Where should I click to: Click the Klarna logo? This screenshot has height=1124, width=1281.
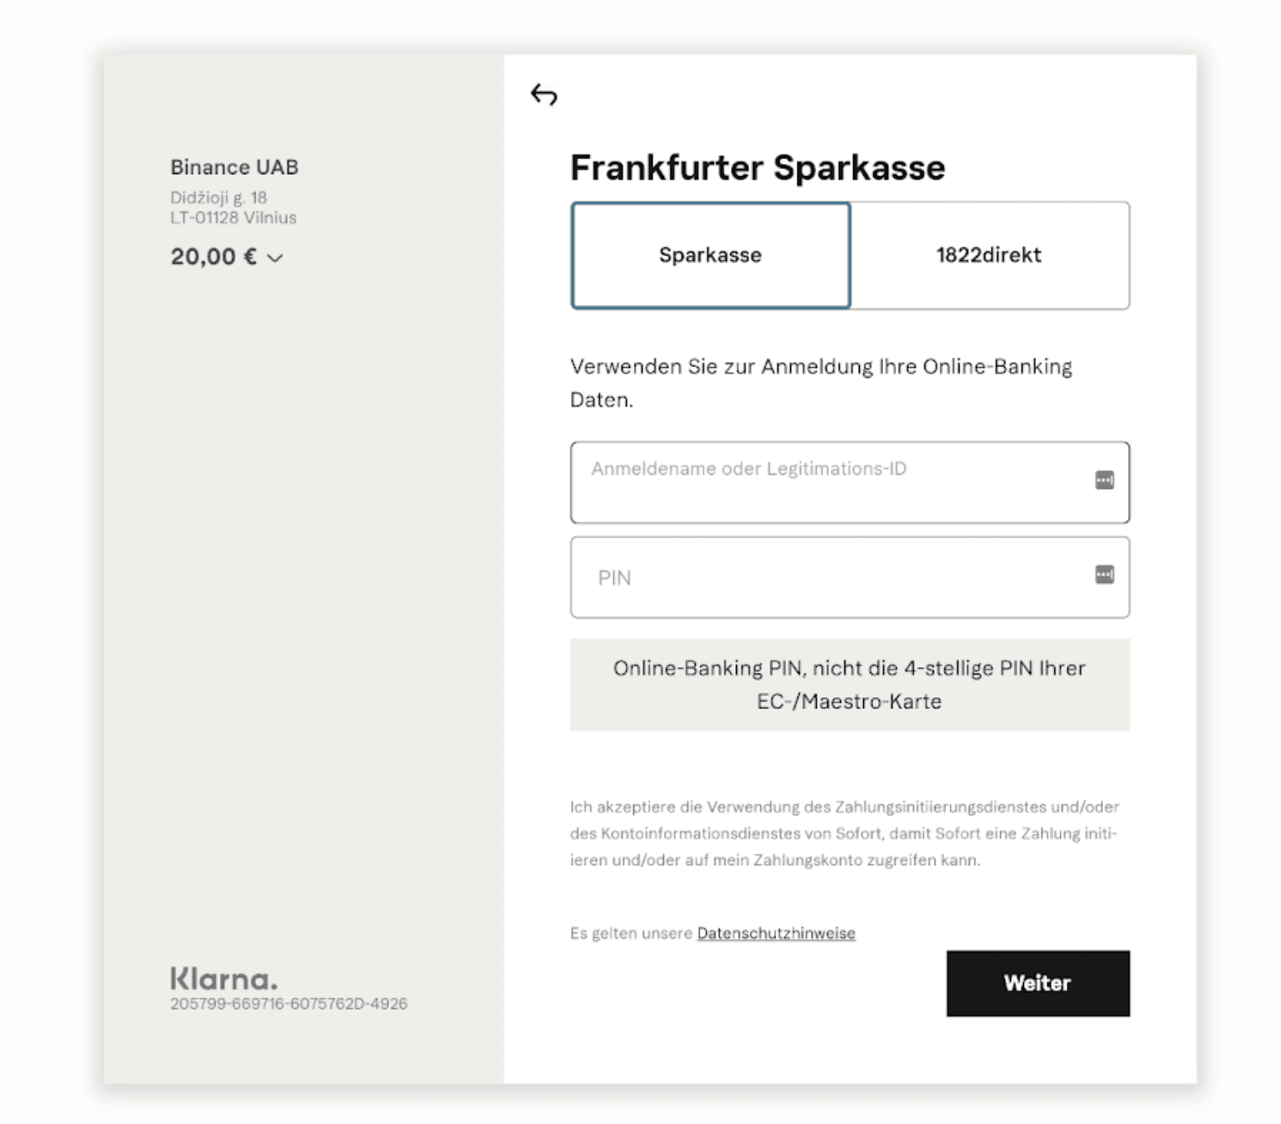[224, 978]
